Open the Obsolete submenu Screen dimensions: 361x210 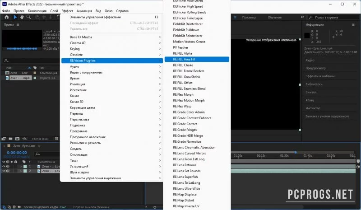tap(112, 55)
